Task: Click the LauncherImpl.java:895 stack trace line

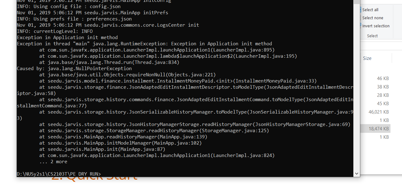Action: point(157,50)
